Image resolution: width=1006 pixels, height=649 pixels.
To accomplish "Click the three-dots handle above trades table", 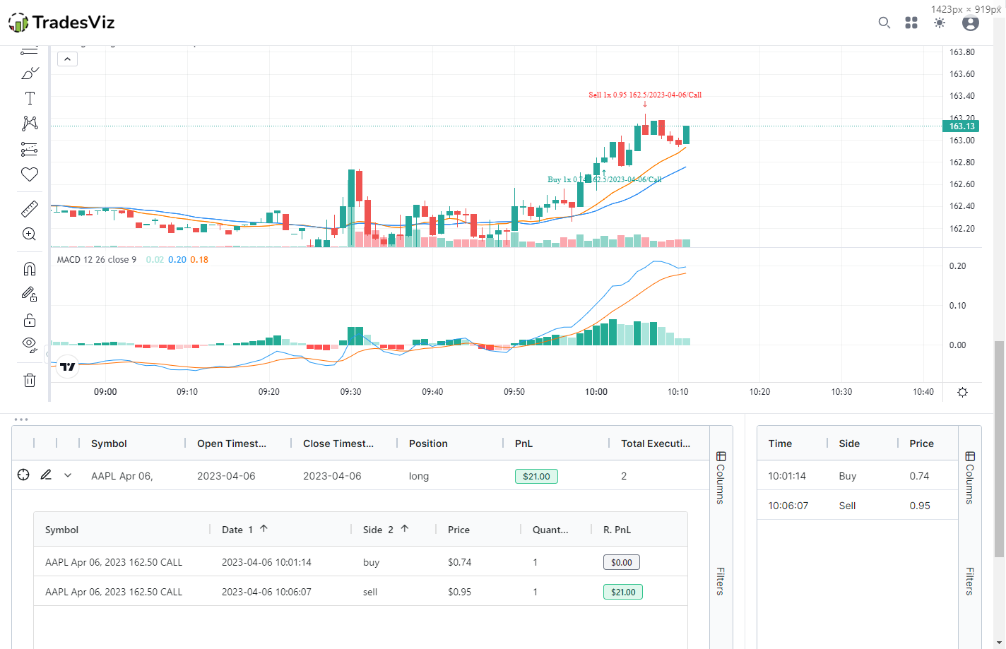I will (x=21, y=419).
